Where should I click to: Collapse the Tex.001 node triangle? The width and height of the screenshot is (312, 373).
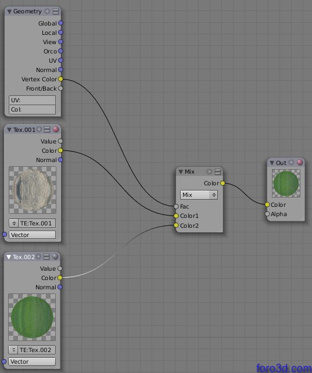tap(9, 130)
